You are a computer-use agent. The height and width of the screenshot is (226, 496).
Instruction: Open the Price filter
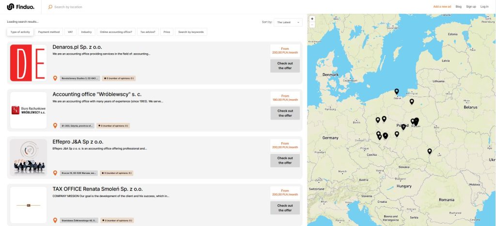167,32
